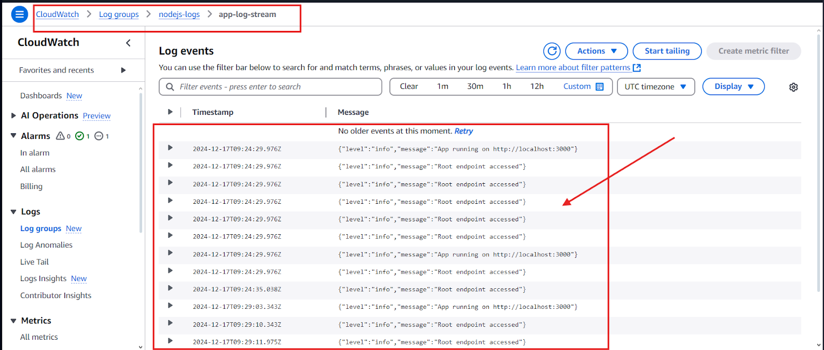This screenshot has height=350, width=824.
Task: Collapse the Metrics section
Action: click(13, 321)
